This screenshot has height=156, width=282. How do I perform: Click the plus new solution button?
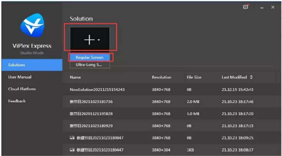pyautogui.click(x=89, y=40)
